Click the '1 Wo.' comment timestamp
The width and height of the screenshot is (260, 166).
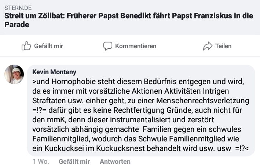point(41,162)
